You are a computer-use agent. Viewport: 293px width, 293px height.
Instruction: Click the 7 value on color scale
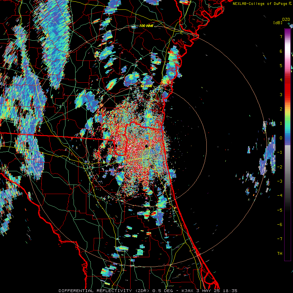[x=281, y=36]
